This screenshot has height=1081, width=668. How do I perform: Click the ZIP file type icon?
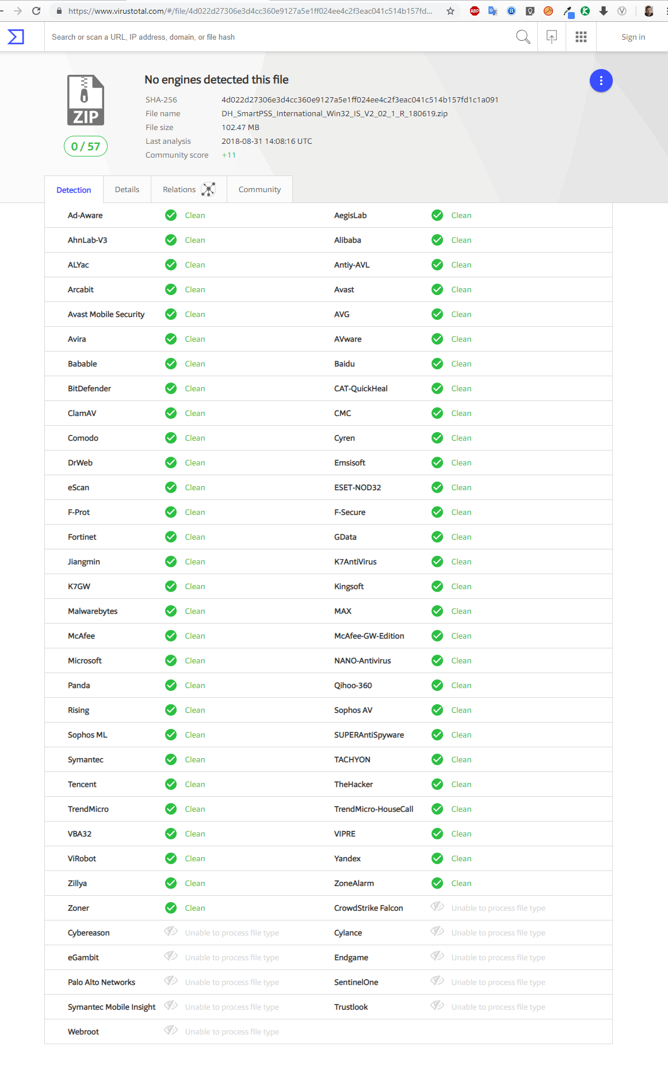coord(86,100)
